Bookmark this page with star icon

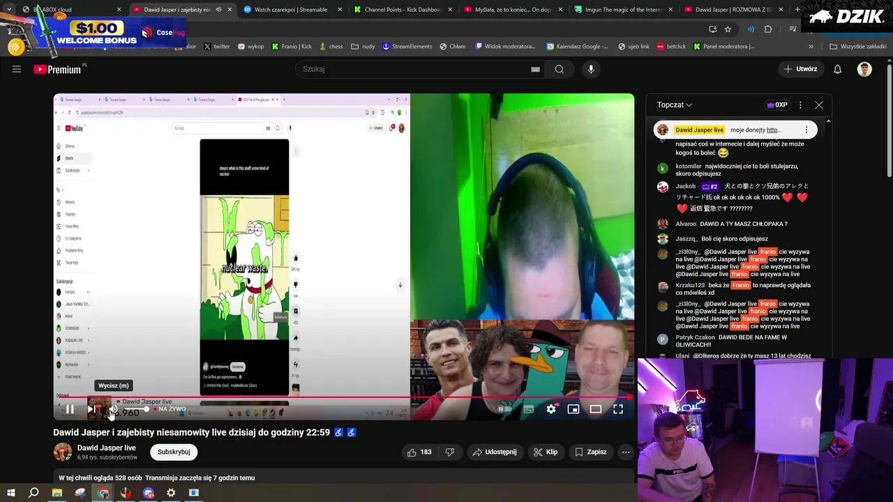[728, 29]
